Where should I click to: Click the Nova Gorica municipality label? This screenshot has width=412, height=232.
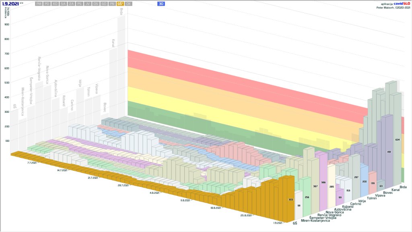click(335, 212)
